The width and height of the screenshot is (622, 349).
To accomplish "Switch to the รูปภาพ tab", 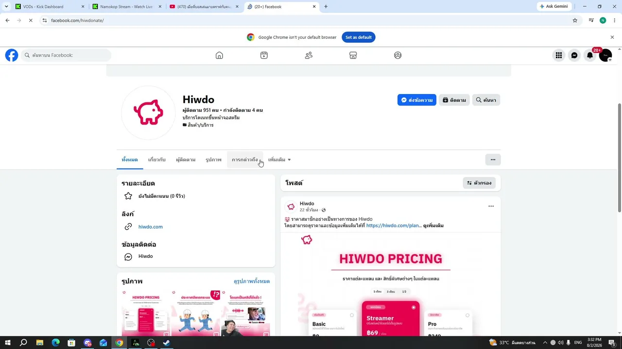I will point(213,159).
